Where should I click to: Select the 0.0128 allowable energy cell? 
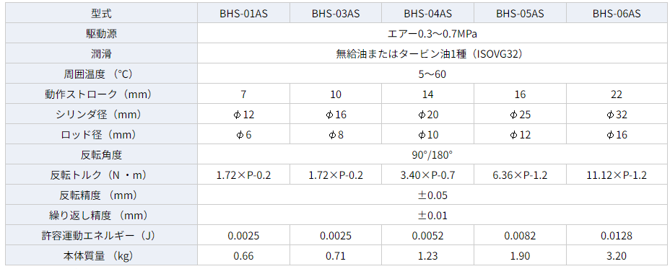pyautogui.click(x=616, y=235)
